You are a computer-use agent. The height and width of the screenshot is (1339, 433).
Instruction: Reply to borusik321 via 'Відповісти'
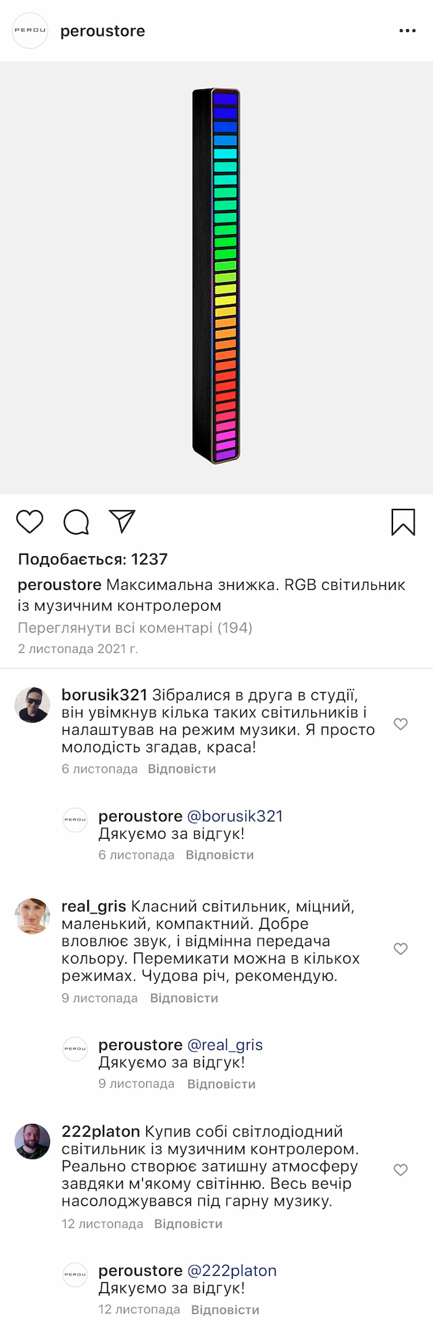tap(183, 769)
